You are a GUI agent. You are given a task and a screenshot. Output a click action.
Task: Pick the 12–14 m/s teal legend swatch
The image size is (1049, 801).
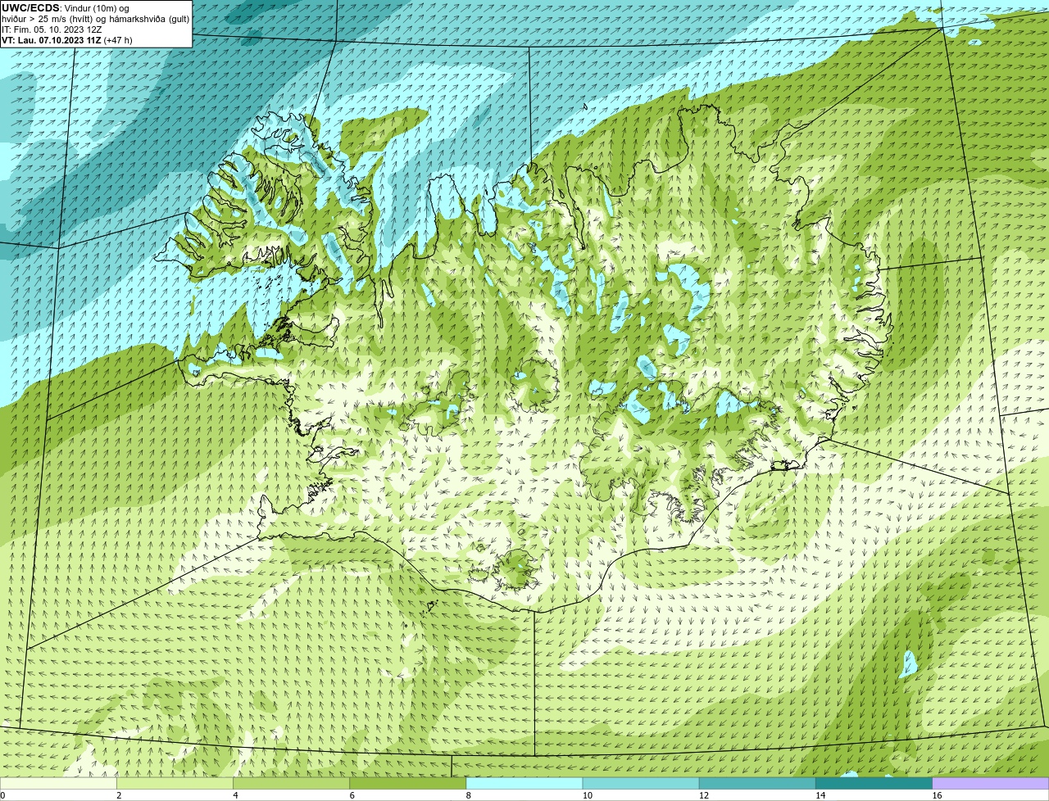757,784
